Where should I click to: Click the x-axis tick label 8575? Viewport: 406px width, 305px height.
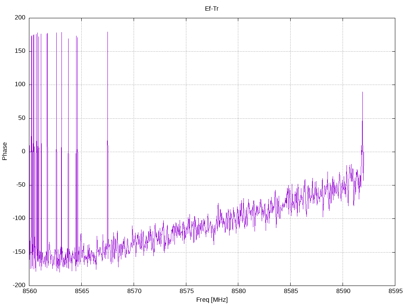coord(186,291)
